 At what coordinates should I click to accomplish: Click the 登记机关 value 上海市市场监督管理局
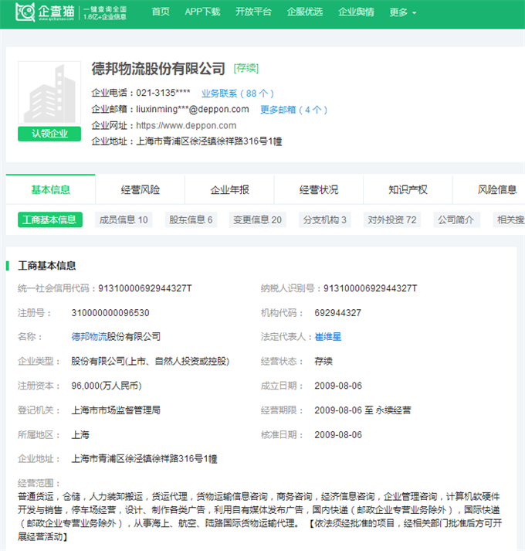pyautogui.click(x=116, y=410)
